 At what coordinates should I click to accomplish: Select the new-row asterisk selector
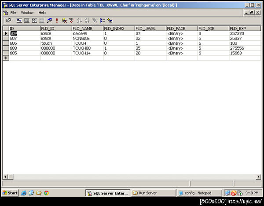pyautogui.click(x=6, y=58)
